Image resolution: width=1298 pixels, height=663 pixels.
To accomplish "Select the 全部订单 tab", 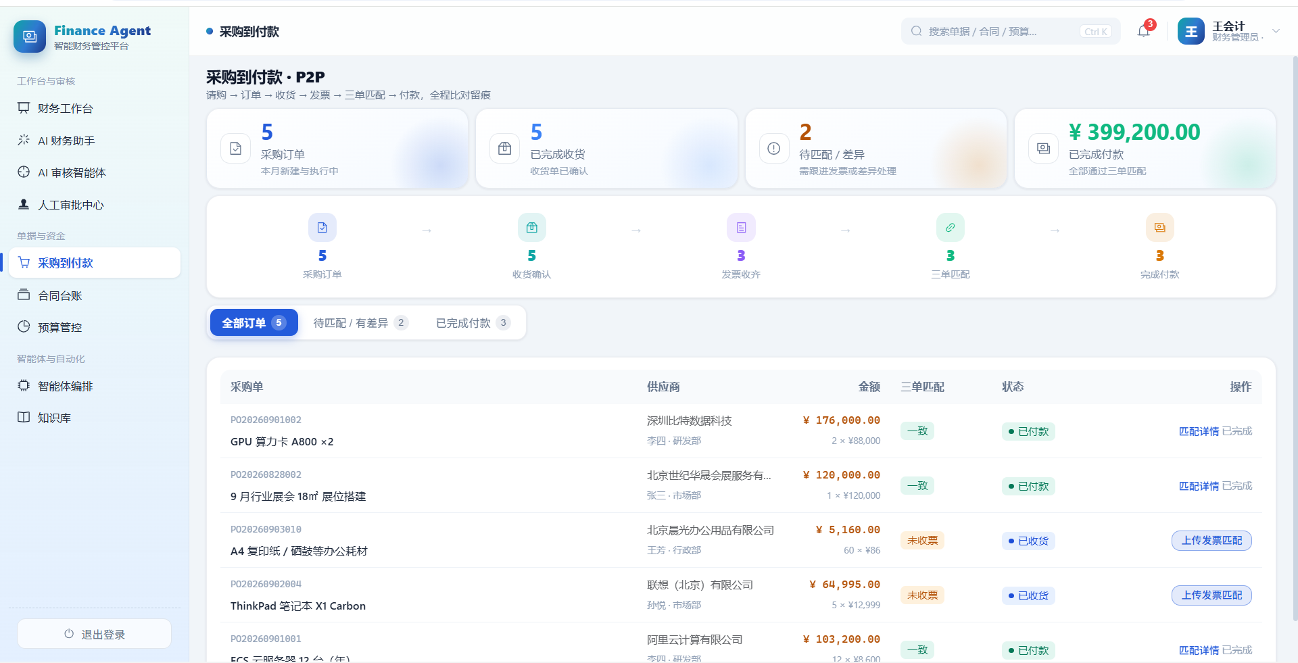I will (254, 323).
